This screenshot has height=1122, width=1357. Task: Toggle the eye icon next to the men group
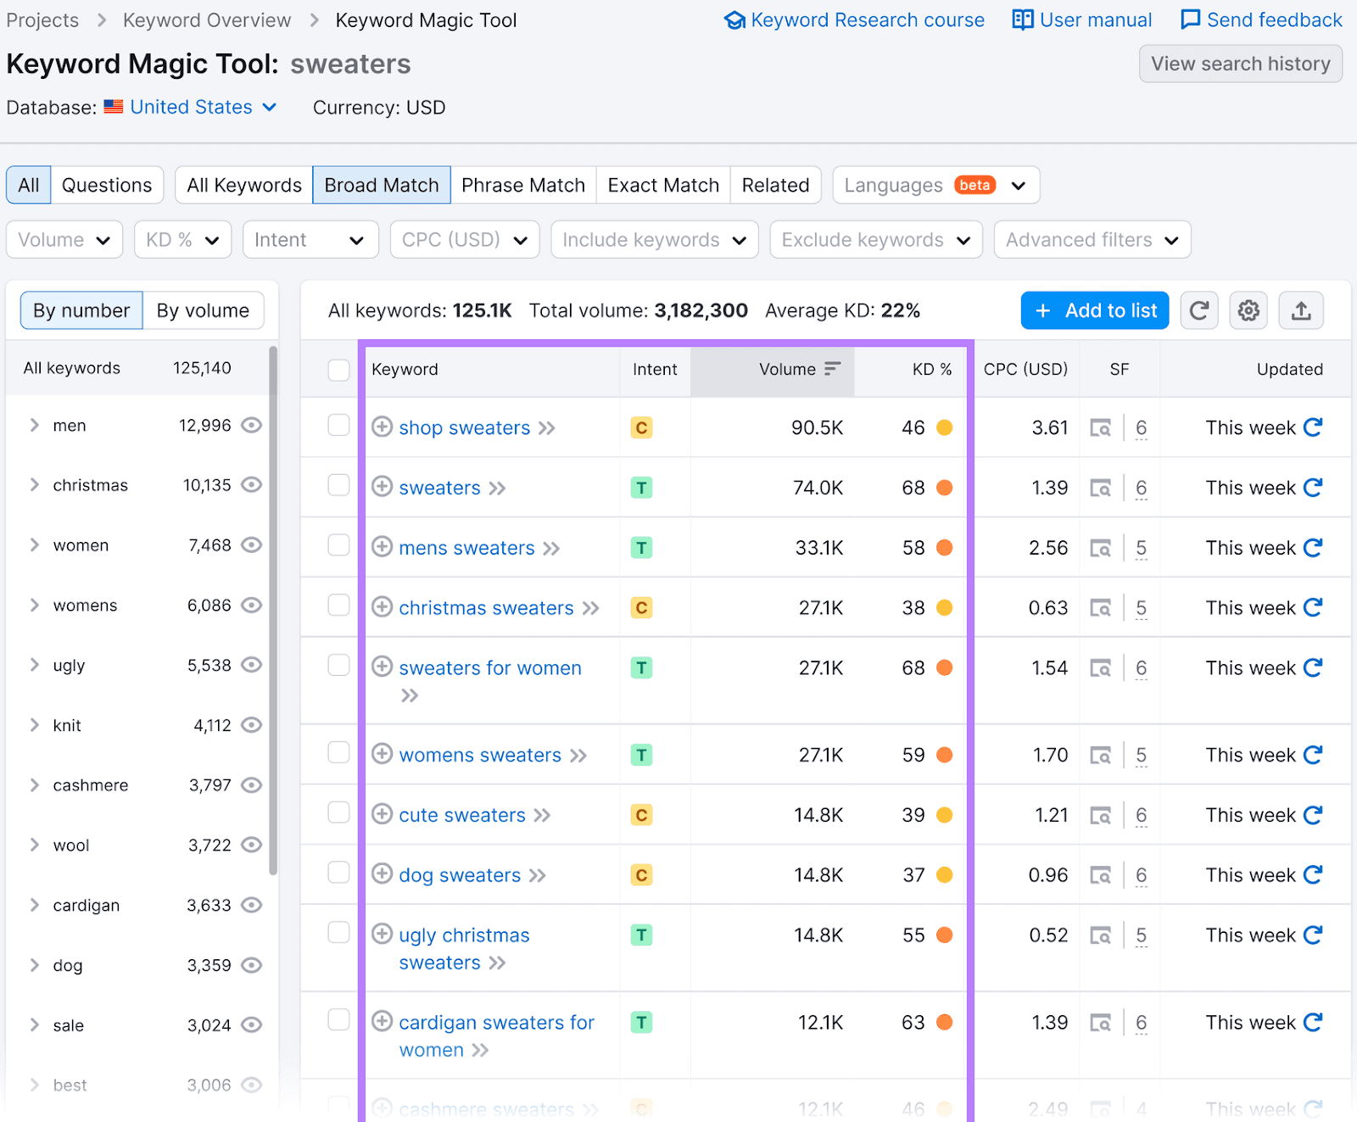click(251, 425)
